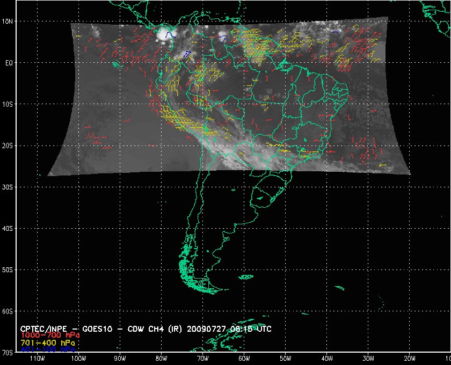Click the 50S latitude label
The image size is (451, 365).
8,270
